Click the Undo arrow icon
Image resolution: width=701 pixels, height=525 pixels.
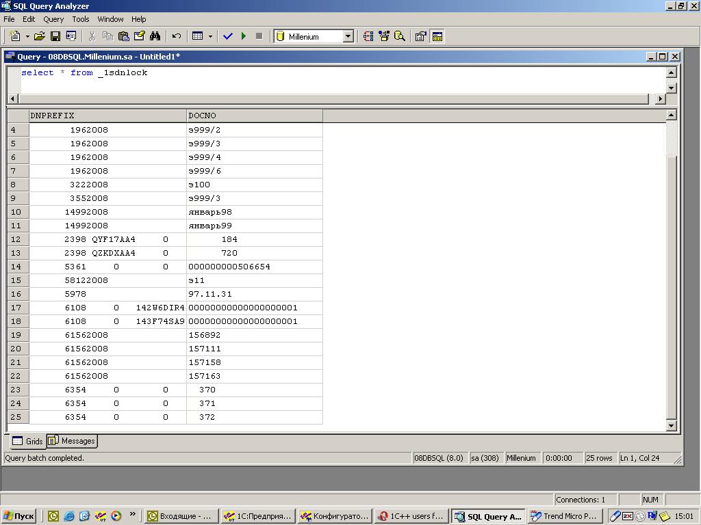[x=177, y=36]
